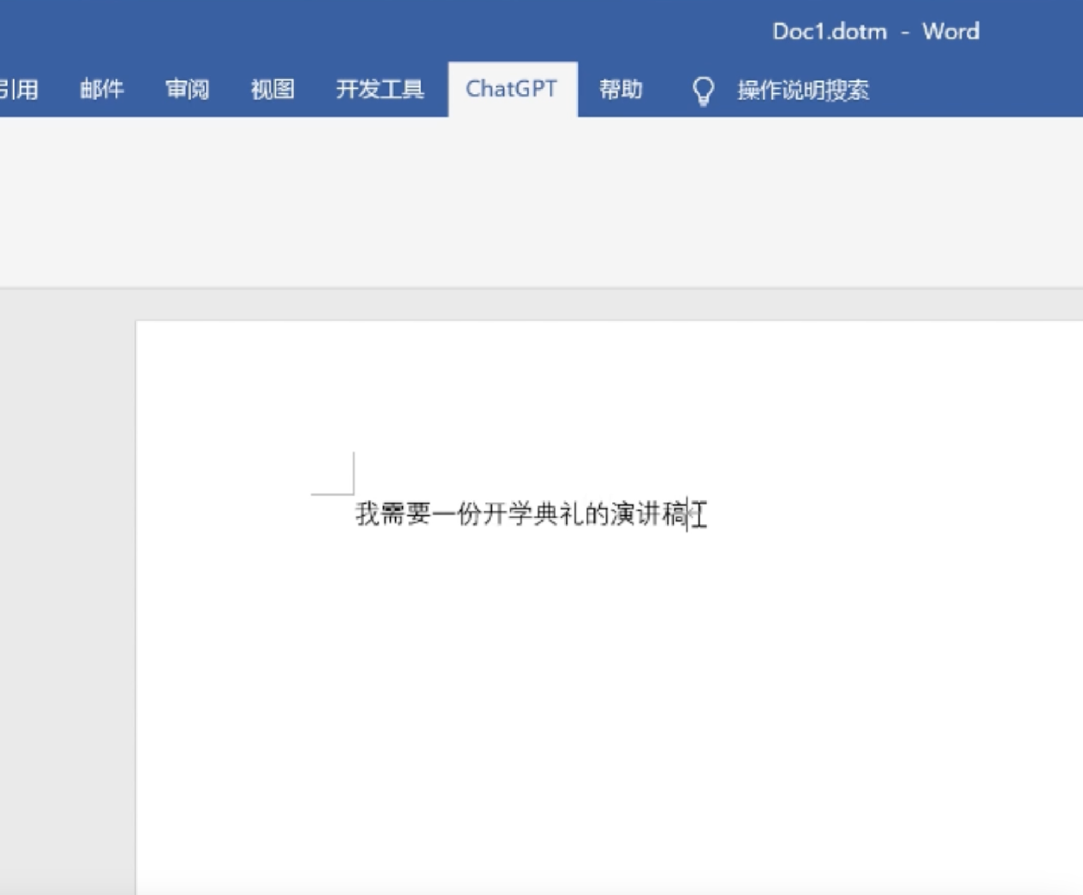Select the 视图 tab
Screen dimensions: 1083x895
(272, 89)
